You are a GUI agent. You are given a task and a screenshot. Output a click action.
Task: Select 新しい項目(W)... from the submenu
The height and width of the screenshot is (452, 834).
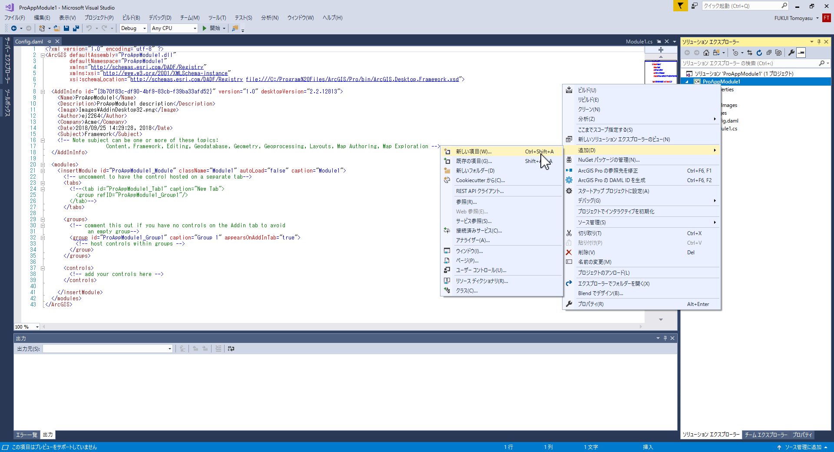(x=473, y=152)
